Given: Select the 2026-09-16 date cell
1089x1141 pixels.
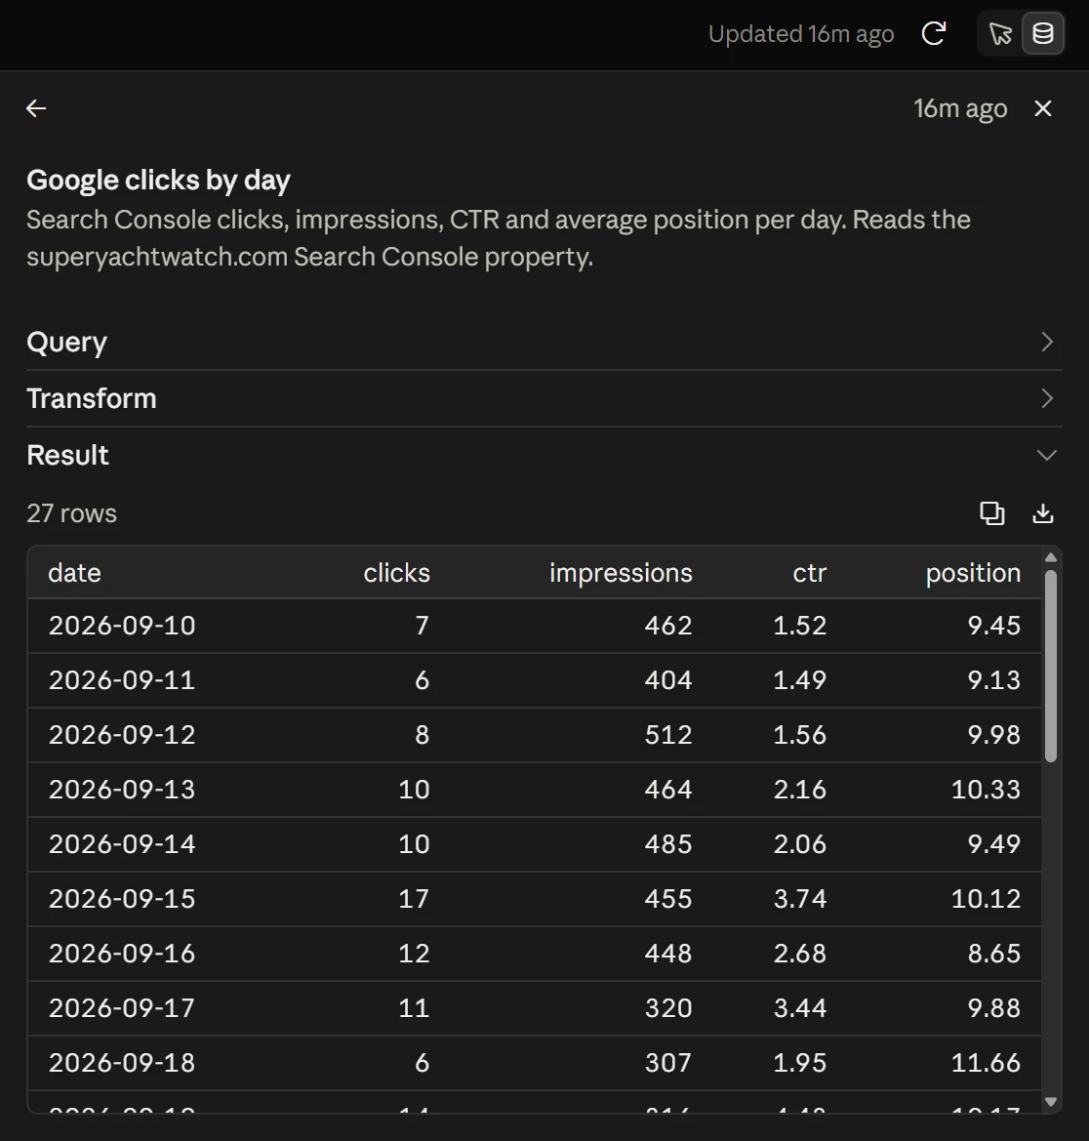Looking at the screenshot, I should click(121, 954).
